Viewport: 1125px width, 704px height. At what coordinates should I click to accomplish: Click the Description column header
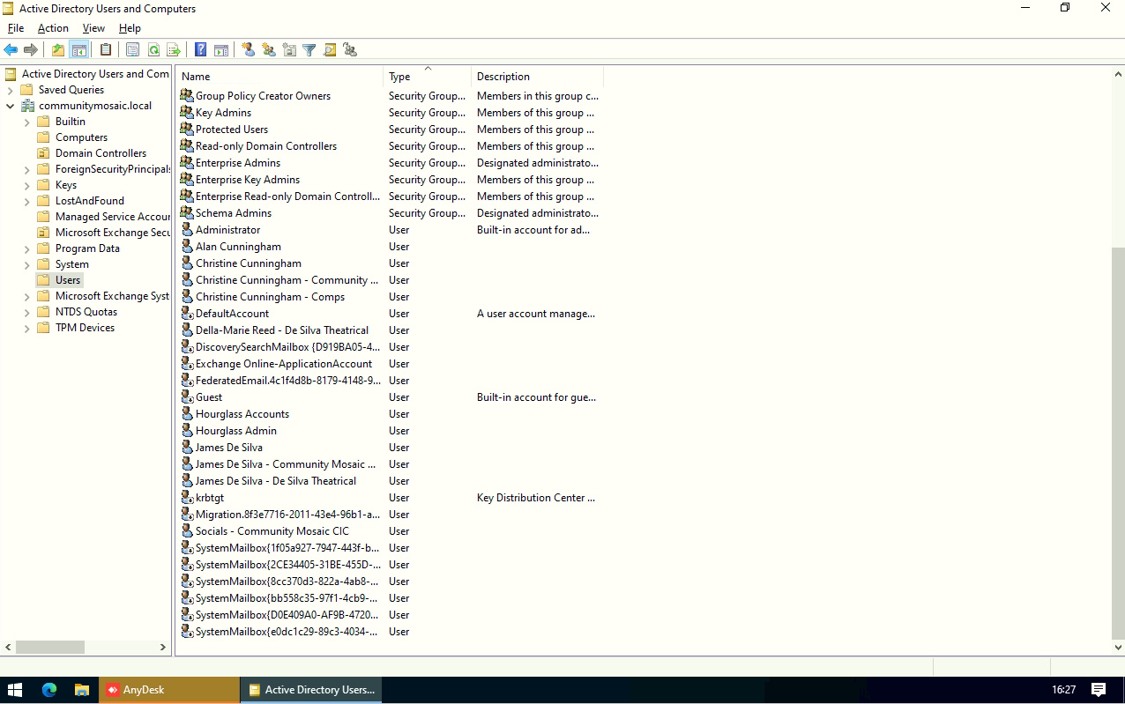pos(537,77)
